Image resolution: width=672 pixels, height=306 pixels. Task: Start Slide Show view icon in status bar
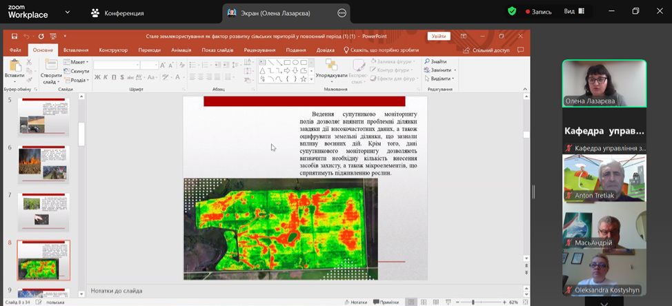click(448, 302)
